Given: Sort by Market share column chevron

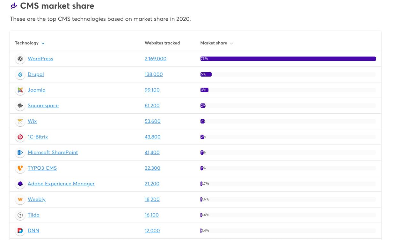Looking at the screenshot, I should click(231, 43).
